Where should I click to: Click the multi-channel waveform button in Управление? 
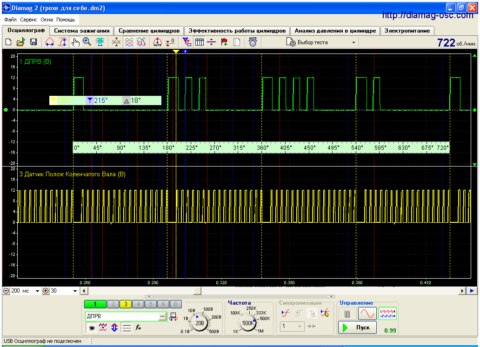click(387, 314)
